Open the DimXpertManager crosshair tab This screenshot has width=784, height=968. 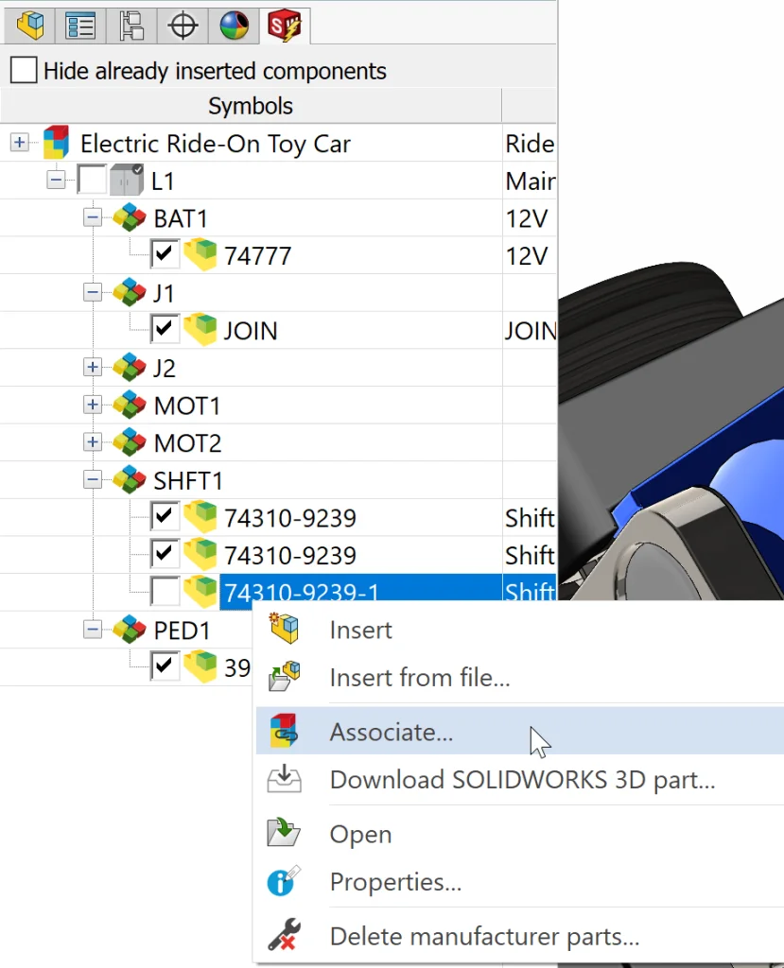[x=183, y=26]
